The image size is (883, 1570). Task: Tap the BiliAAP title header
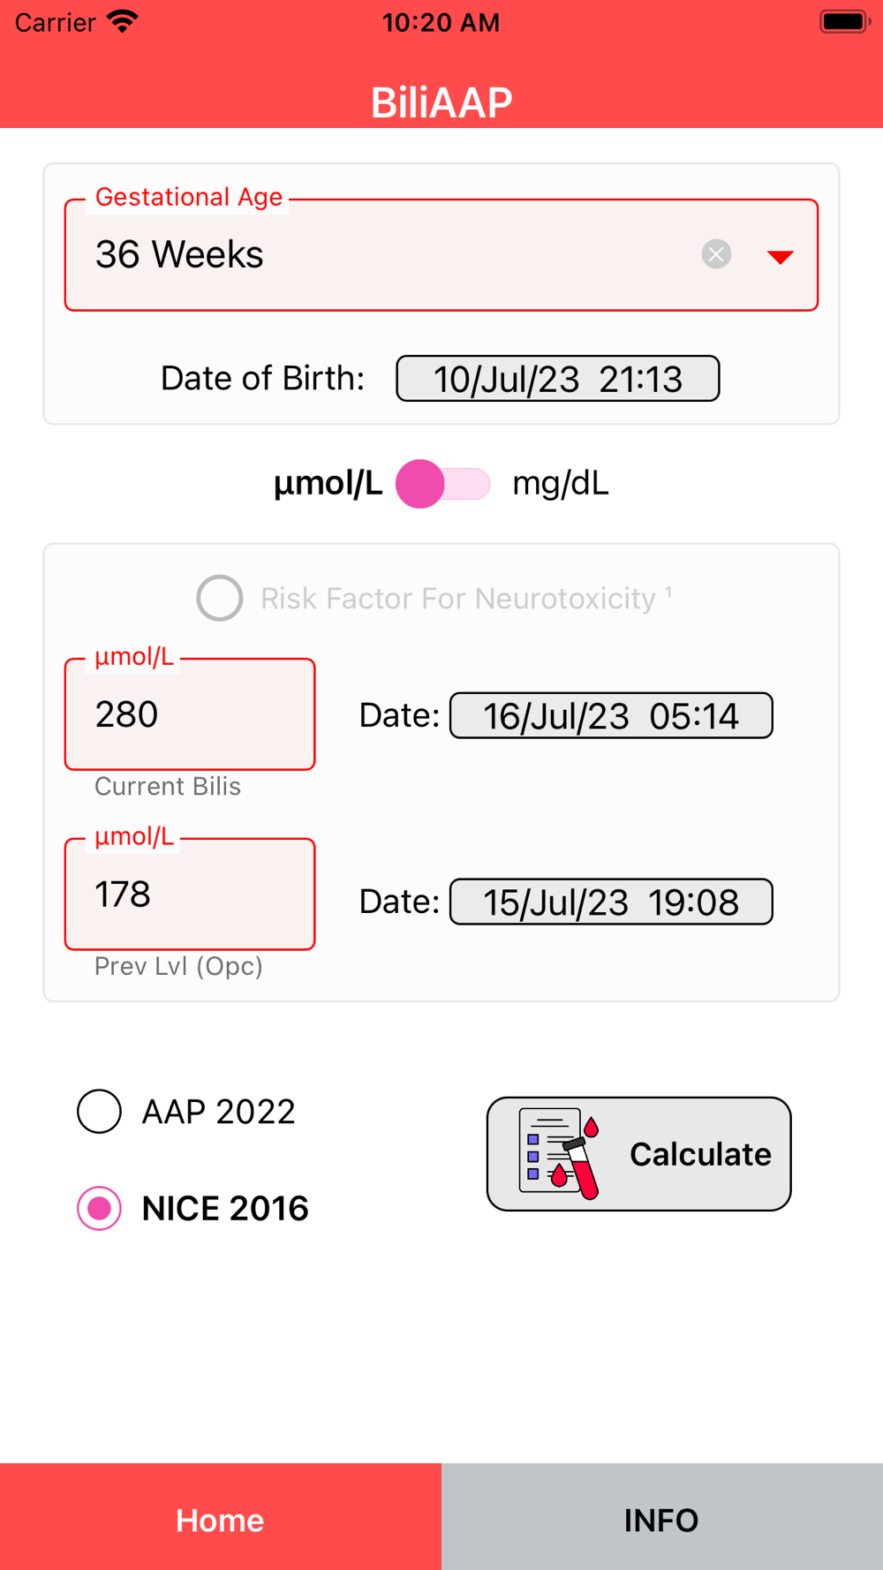[441, 102]
